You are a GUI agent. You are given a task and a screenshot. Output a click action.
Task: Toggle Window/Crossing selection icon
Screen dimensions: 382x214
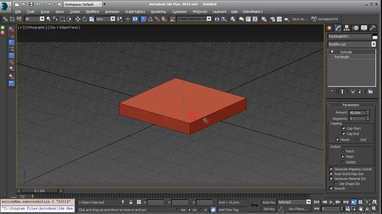click(x=69, y=19)
